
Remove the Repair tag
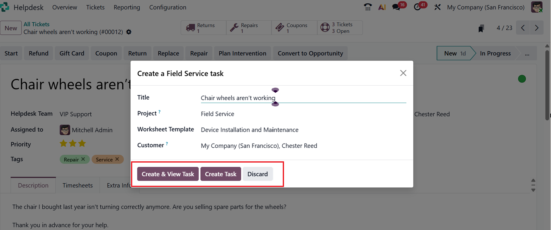tap(83, 159)
